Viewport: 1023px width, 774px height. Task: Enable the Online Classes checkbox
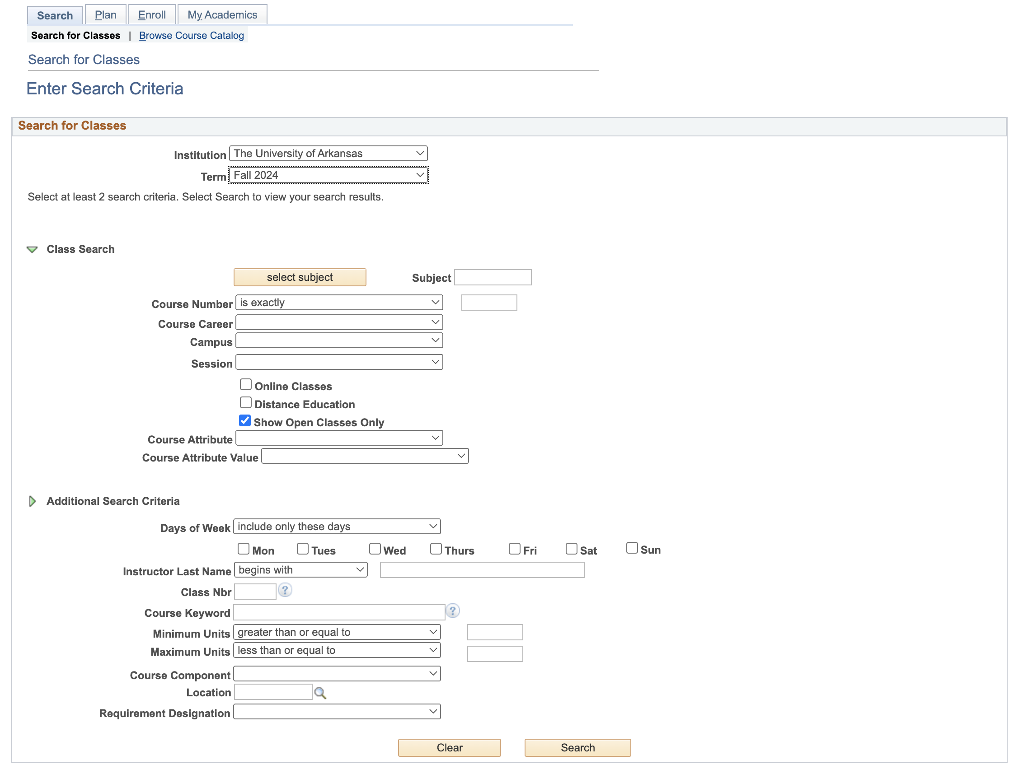pyautogui.click(x=246, y=385)
